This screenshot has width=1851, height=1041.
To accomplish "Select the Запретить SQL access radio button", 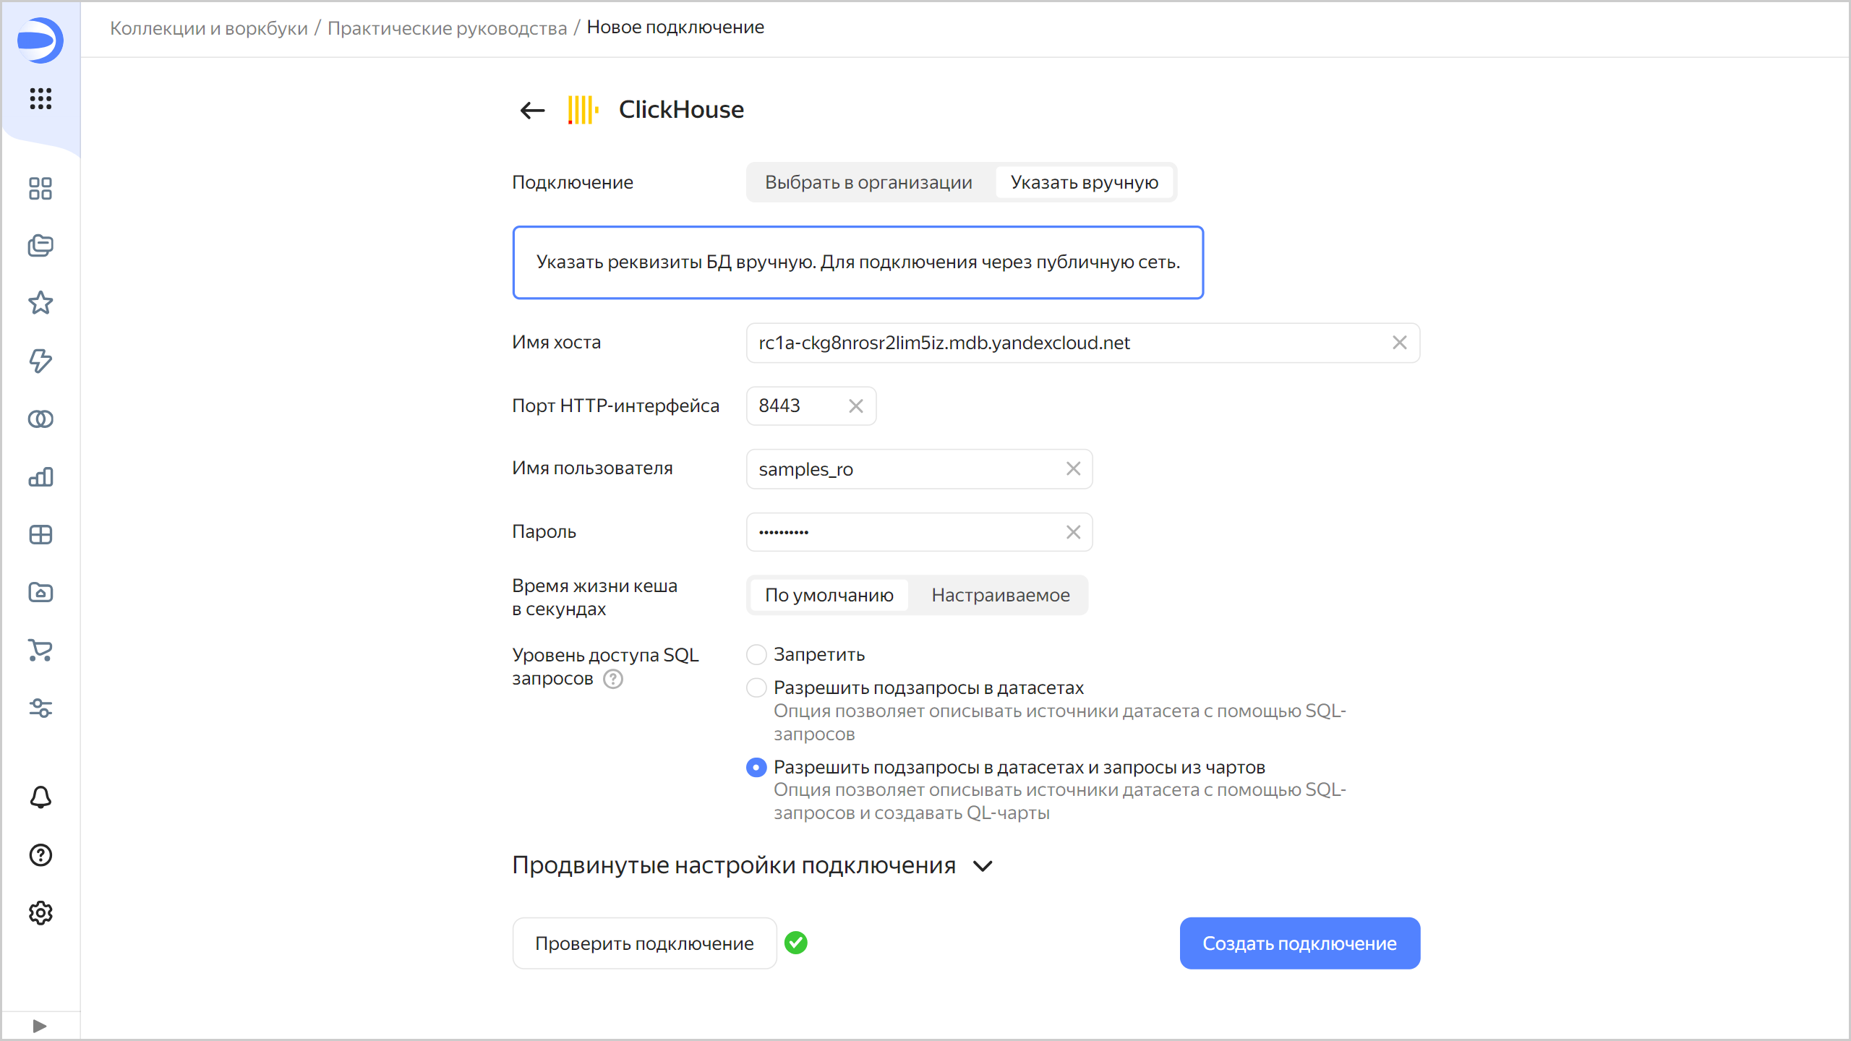I will [756, 654].
